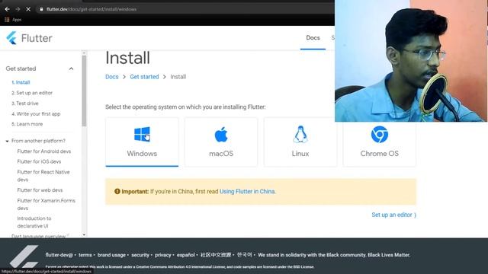Screen dimensions: 488x274
Task: Open the Chinese community resources footer link
Action: click(x=216, y=255)
